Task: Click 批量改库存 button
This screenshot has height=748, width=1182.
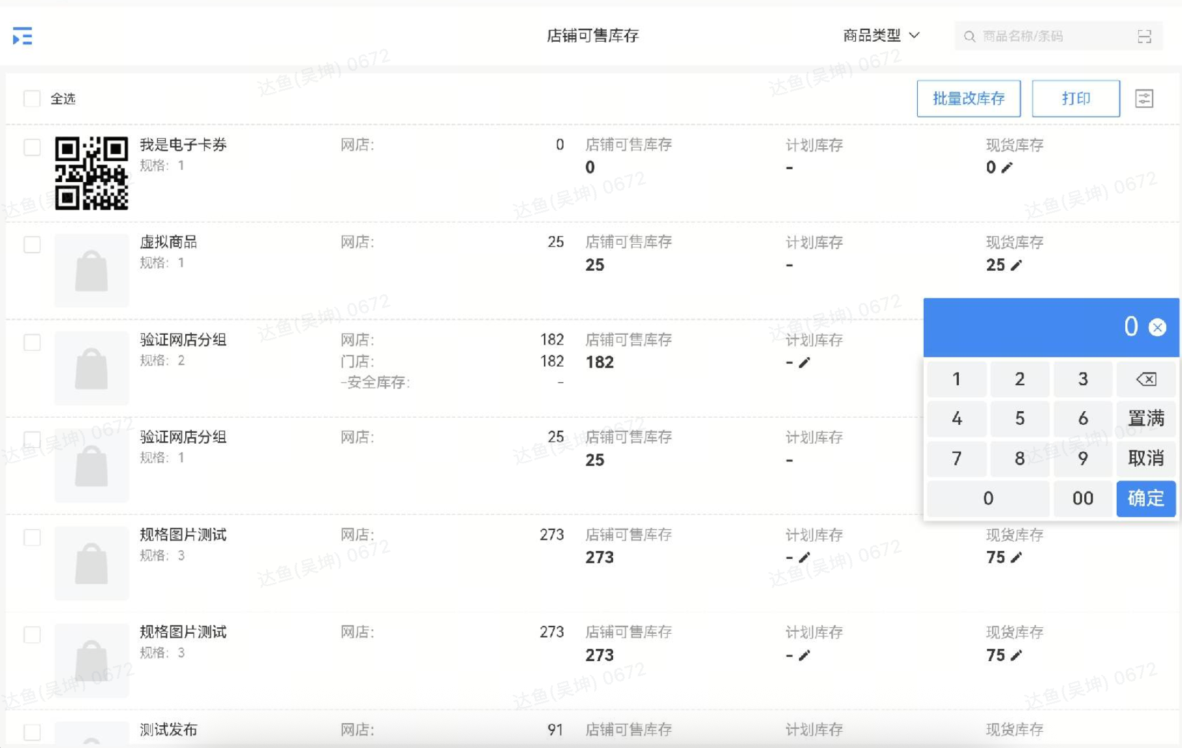Action: [x=968, y=99]
